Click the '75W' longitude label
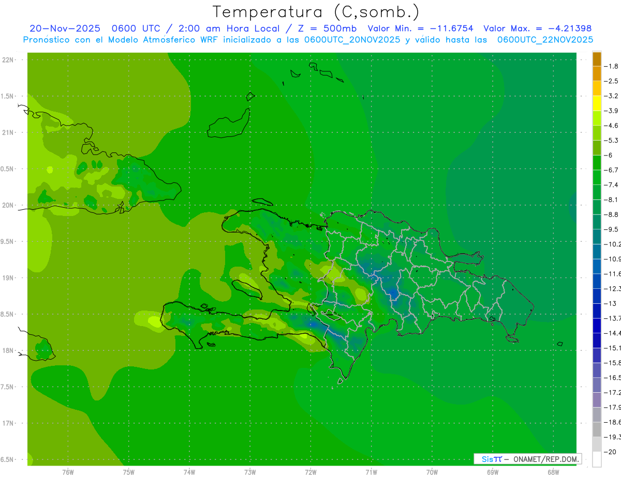Viewport: 621px width, 479px height. tap(128, 472)
